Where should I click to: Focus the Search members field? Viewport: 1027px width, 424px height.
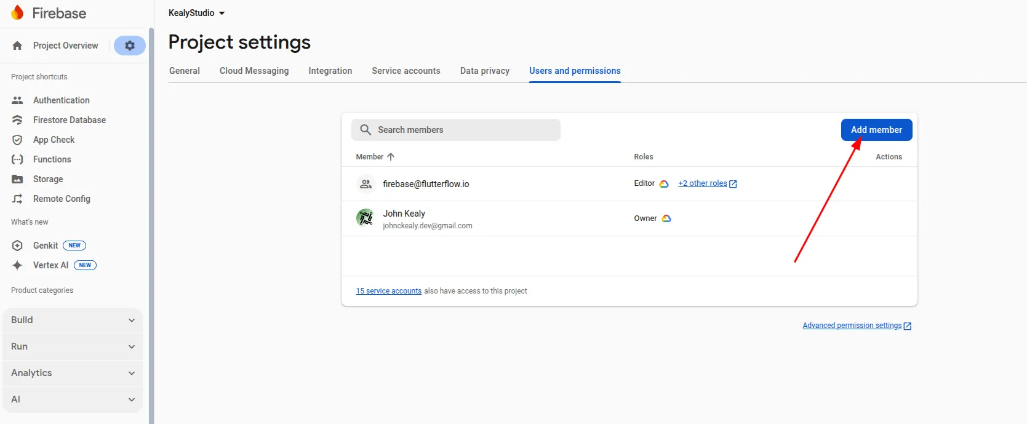[x=456, y=130]
